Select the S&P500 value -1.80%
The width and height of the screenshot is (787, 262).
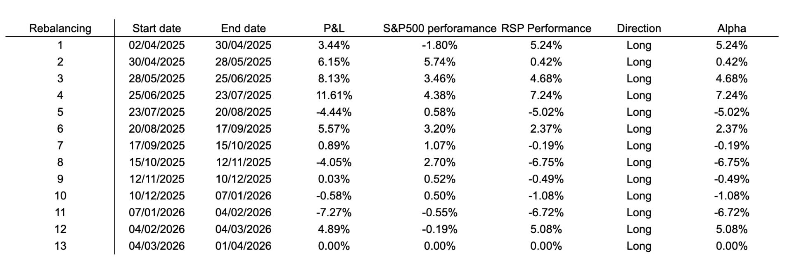click(x=439, y=45)
